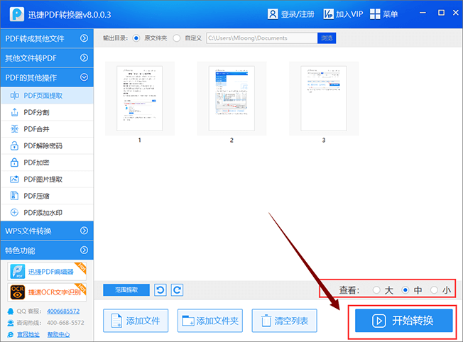Image resolution: width=463 pixels, height=342 pixels.
Task: Choose PDF加密 option
Action: click(47, 162)
